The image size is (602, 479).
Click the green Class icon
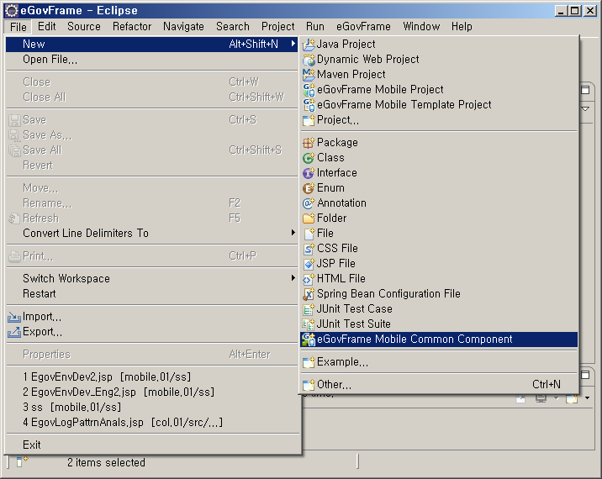coord(309,158)
